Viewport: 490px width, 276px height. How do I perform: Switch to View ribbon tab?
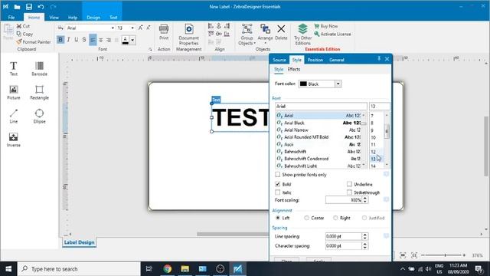coord(54,18)
